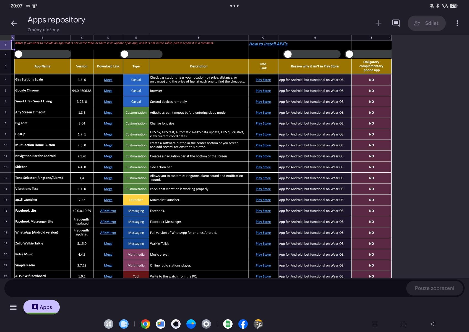
Task: Open the How to Install APK's link
Action: pos(268,44)
